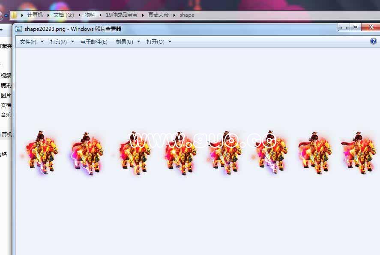Open the 电子邮件(E) menu item
Viewport: 380px width, 255px height.
[x=94, y=42]
